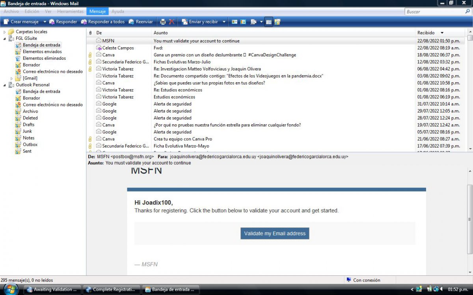
Task: Click the battery power tray icon
Action: (429, 289)
